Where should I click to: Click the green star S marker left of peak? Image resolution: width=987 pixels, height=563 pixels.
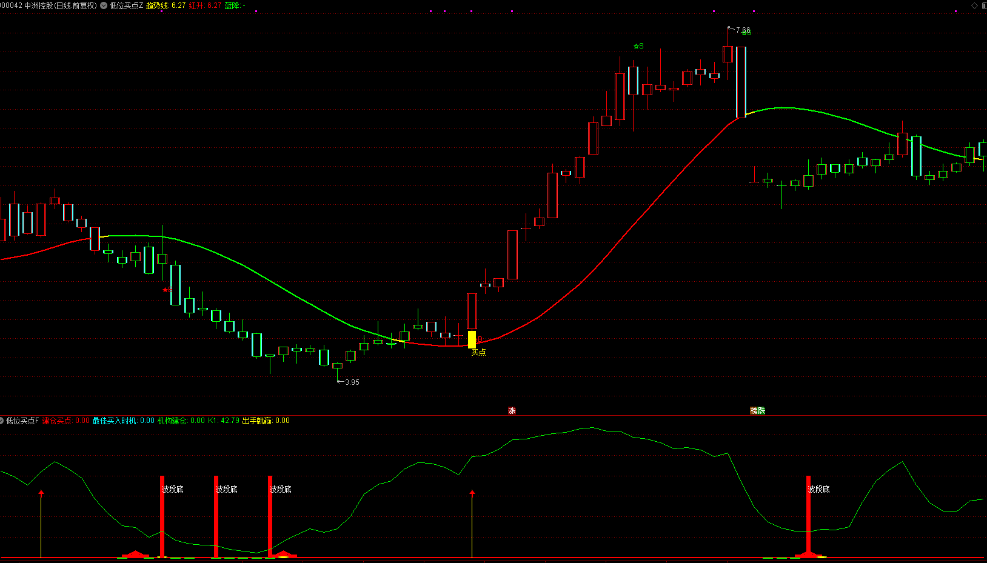point(638,46)
